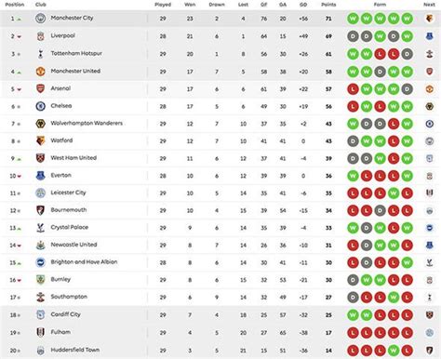The image size is (441, 359).
Task: Open Manchester United club link
Action: click(x=75, y=71)
